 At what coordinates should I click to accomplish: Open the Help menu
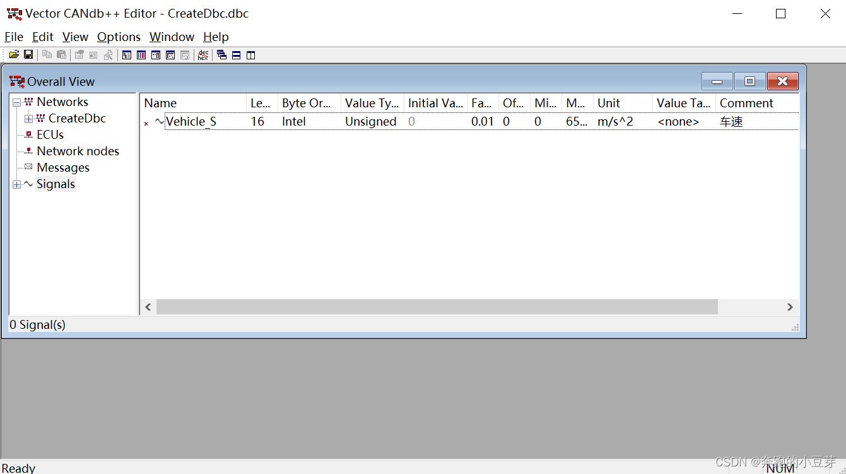[216, 37]
